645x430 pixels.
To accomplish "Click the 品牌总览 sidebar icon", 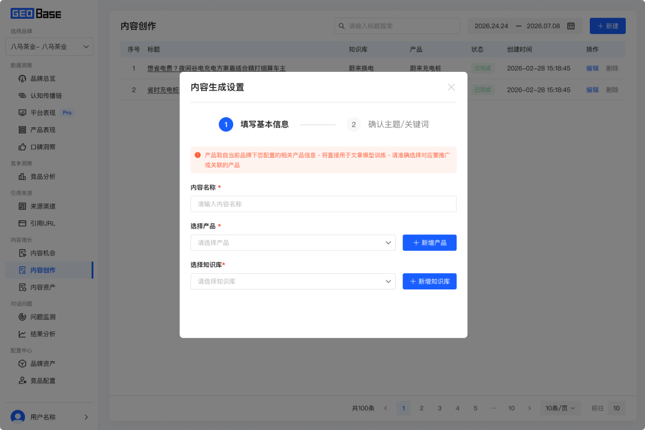I will pos(22,79).
